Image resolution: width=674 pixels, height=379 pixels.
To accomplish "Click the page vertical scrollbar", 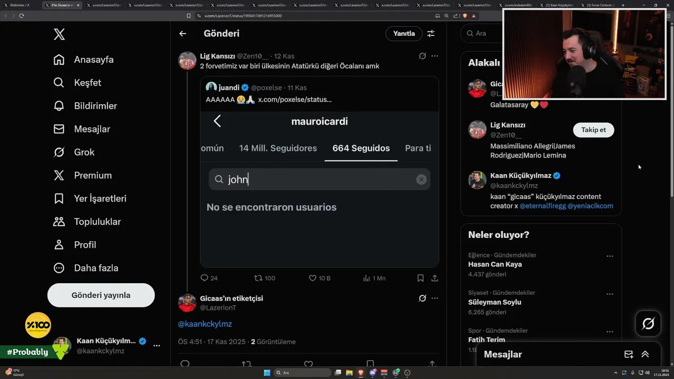I will (671, 111).
